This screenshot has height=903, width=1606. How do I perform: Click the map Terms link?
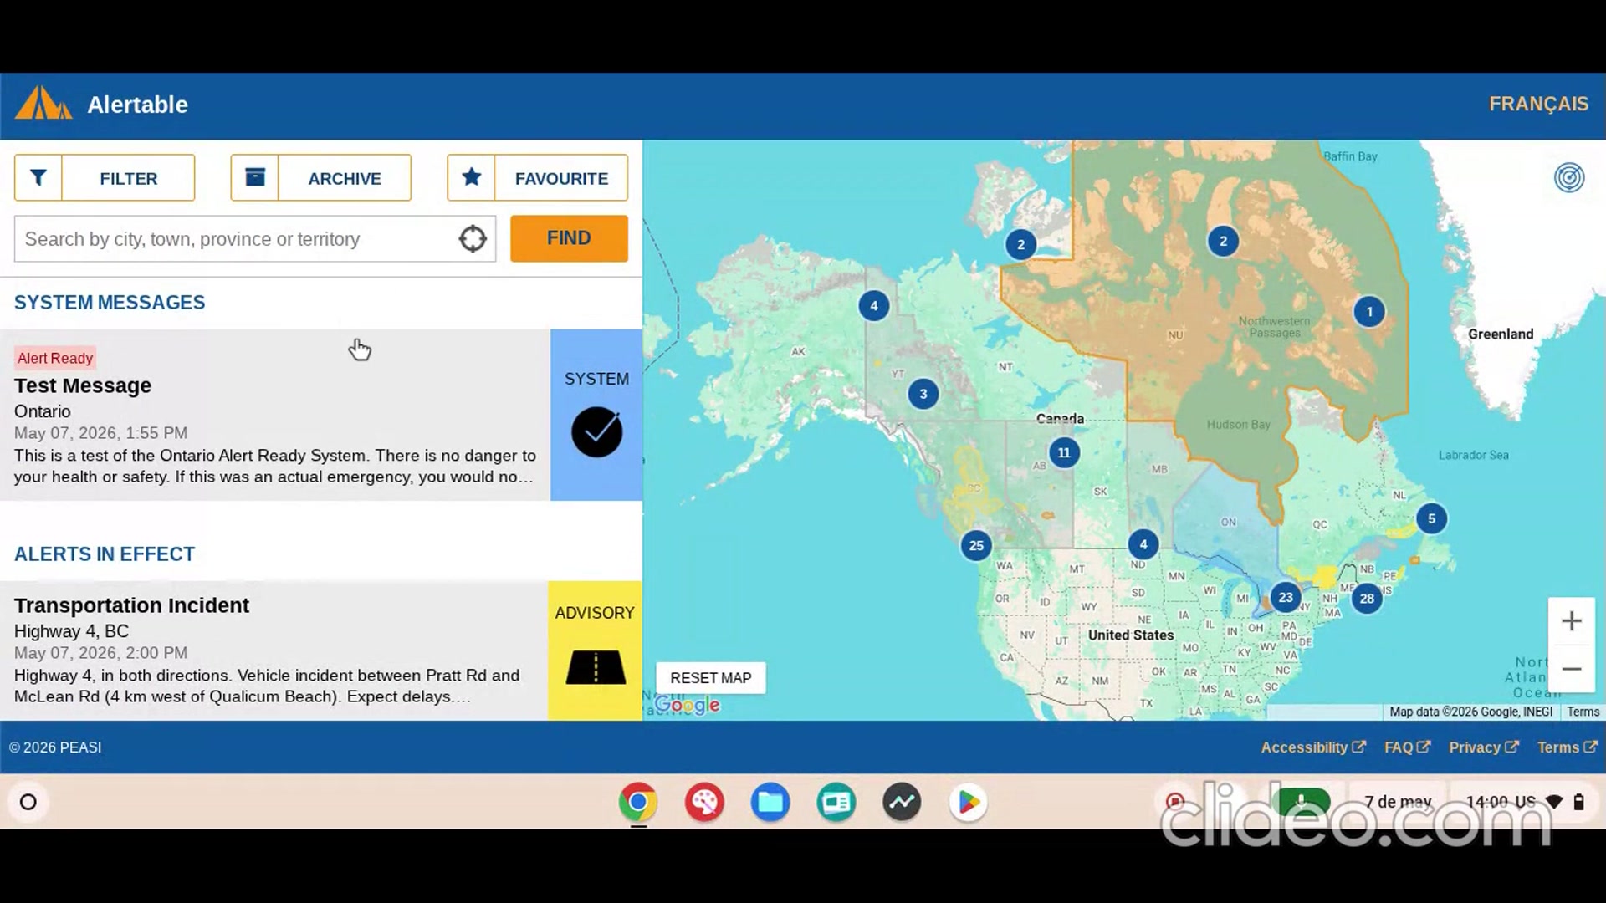1583,712
